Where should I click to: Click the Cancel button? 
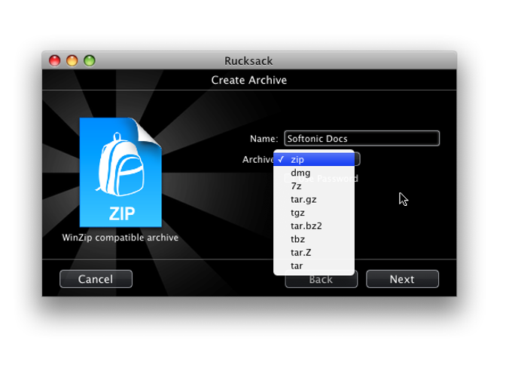96,279
